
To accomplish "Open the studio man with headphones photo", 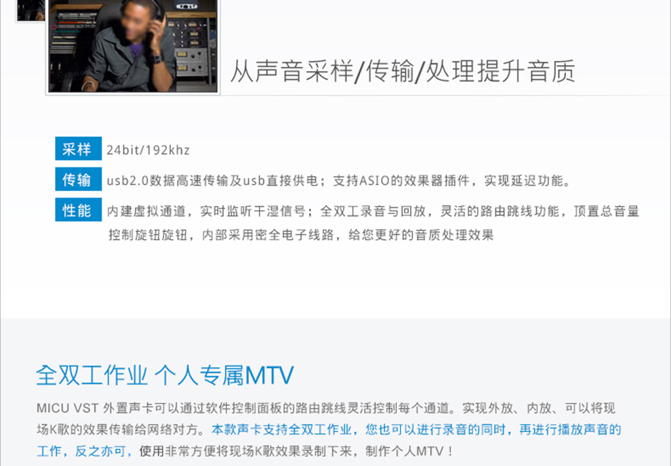I will click(133, 46).
